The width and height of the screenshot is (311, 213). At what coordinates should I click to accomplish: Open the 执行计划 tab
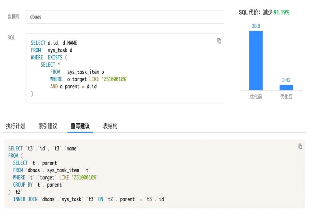coord(15,126)
